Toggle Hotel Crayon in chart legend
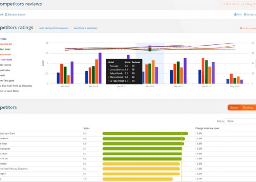Screen dimensions: 256x182 pos(5,65)
